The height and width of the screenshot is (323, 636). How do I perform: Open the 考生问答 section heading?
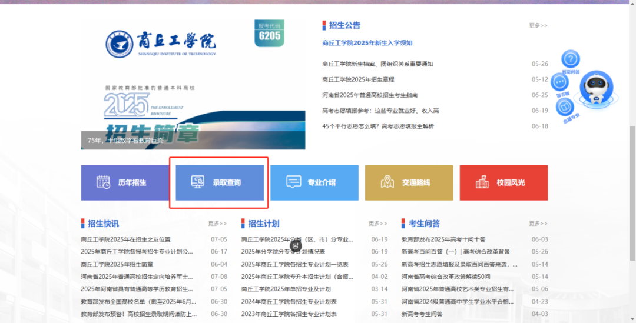point(424,224)
